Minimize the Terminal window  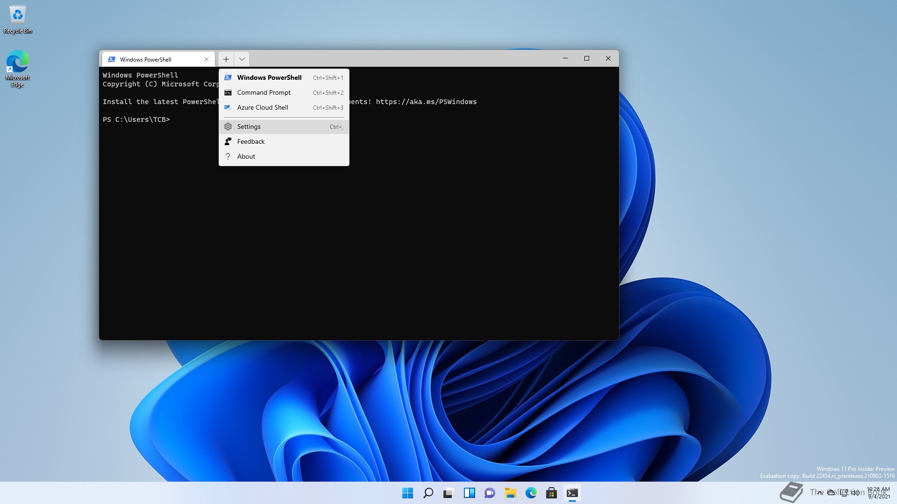565,58
